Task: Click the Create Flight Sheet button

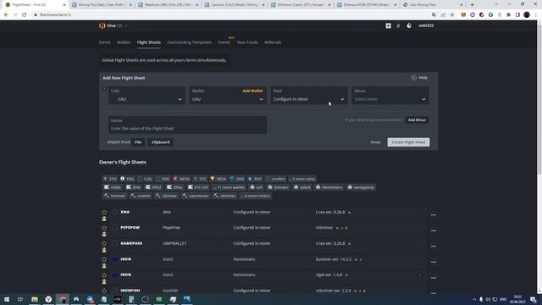Action: tap(408, 142)
